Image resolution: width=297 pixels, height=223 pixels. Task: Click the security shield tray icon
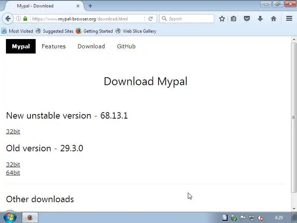[234, 218]
